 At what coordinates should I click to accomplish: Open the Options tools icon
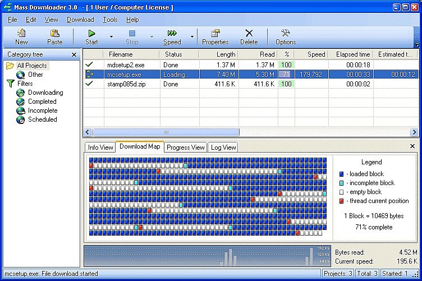285,33
